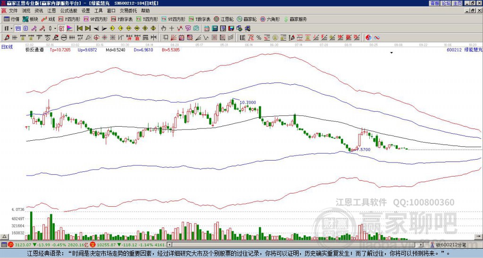Select the crosshair cursor tool

(x=172, y=28)
